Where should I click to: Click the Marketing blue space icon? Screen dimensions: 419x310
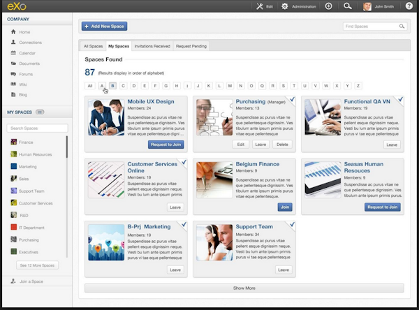[x=14, y=166]
